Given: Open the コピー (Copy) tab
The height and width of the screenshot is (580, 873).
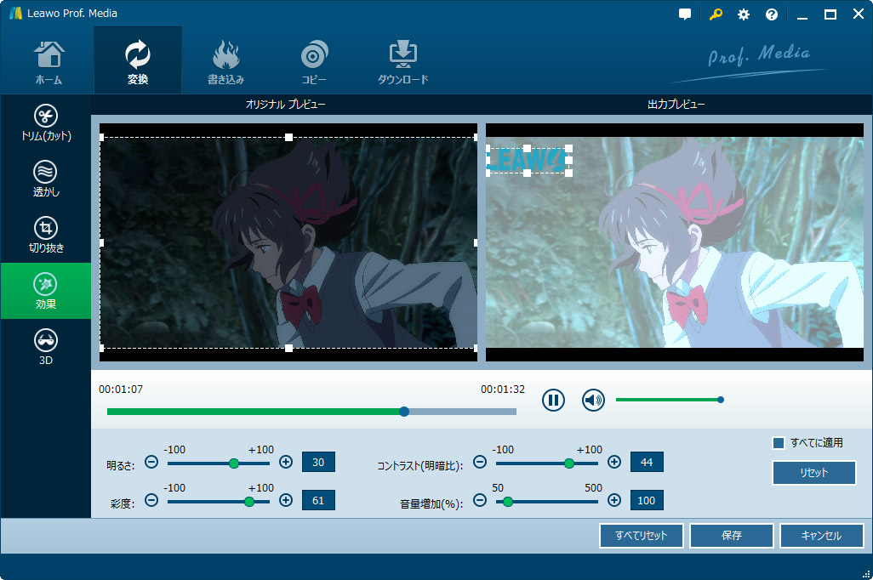Looking at the screenshot, I should pyautogui.click(x=314, y=62).
